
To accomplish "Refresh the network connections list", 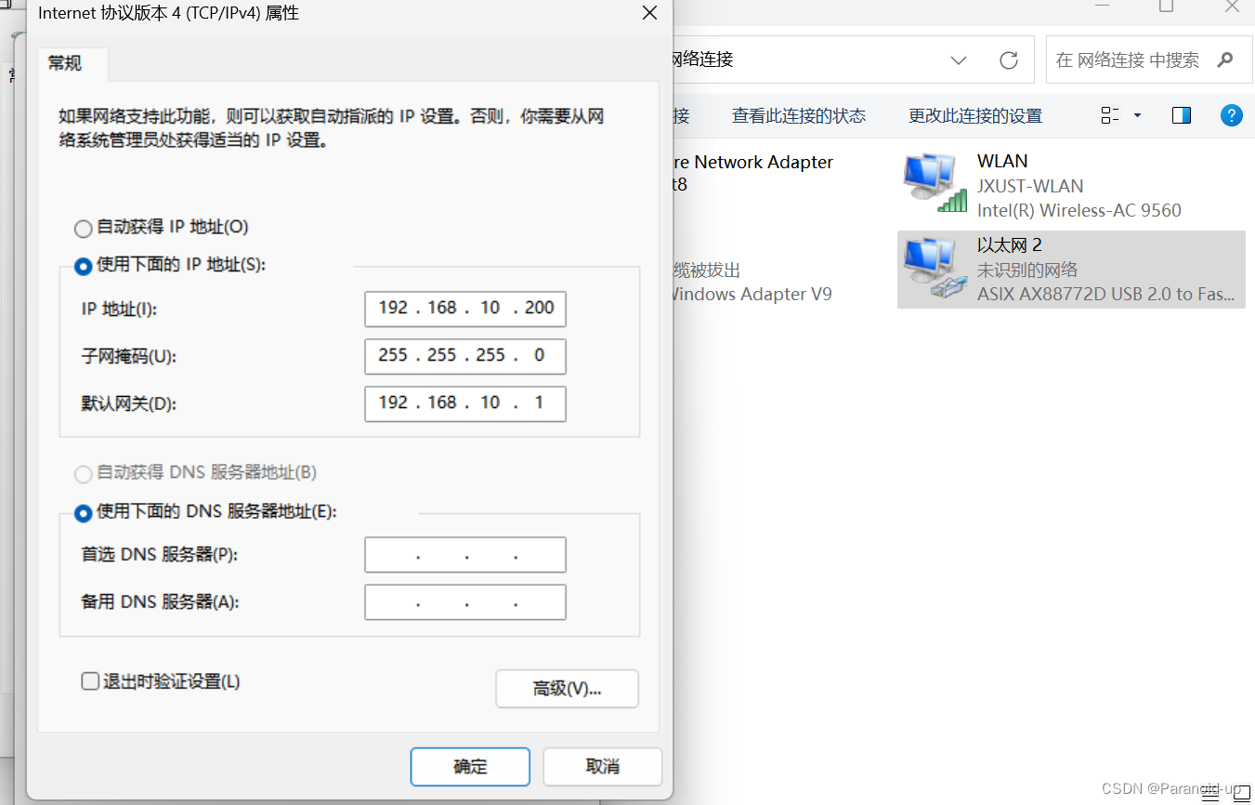I will pyautogui.click(x=1009, y=59).
